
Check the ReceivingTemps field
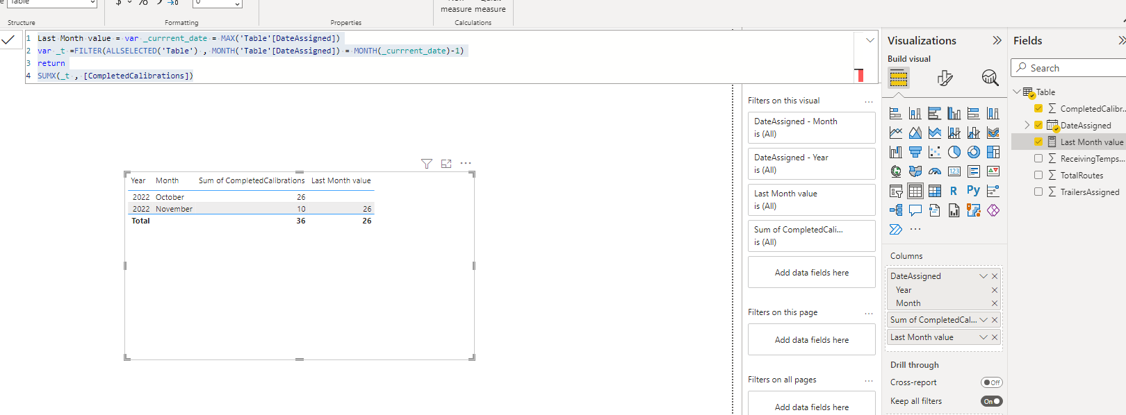pos(1038,158)
